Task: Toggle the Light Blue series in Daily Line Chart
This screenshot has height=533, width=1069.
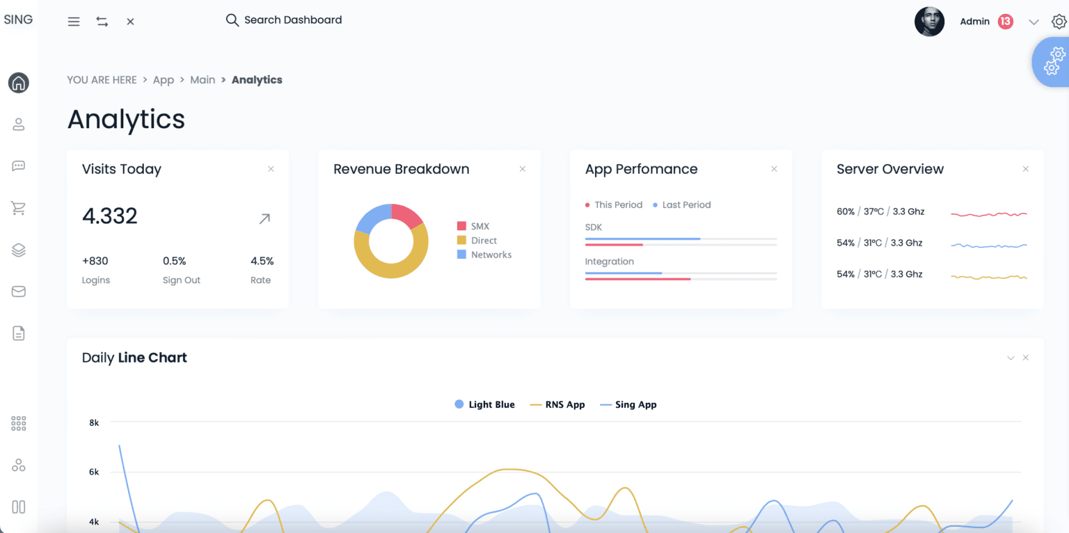Action: coord(484,404)
